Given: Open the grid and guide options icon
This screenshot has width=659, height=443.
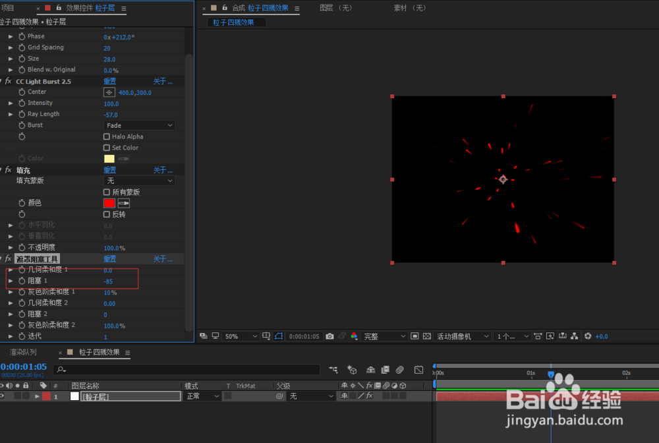Looking at the screenshot, I should 266,336.
